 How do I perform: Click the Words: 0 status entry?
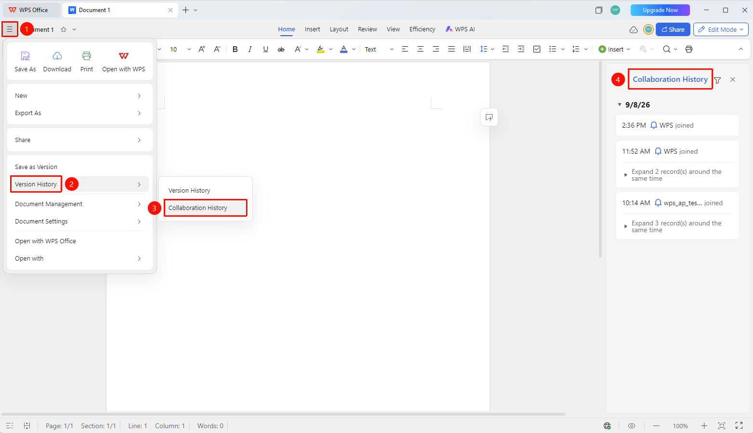[210, 426]
